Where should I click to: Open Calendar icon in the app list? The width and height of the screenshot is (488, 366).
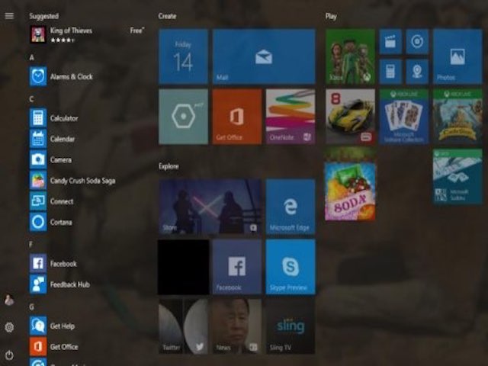pyautogui.click(x=38, y=139)
